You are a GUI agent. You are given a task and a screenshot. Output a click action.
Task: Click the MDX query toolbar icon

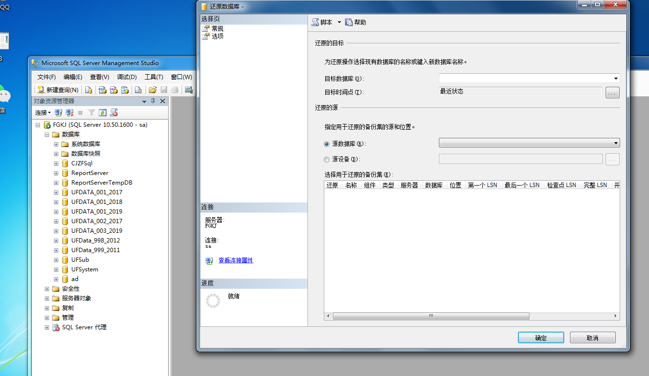pyautogui.click(x=102, y=90)
